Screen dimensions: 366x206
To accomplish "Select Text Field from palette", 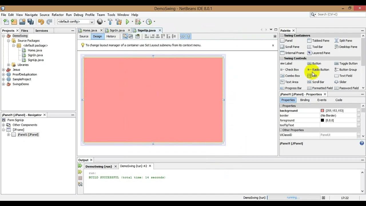I will [343, 76].
